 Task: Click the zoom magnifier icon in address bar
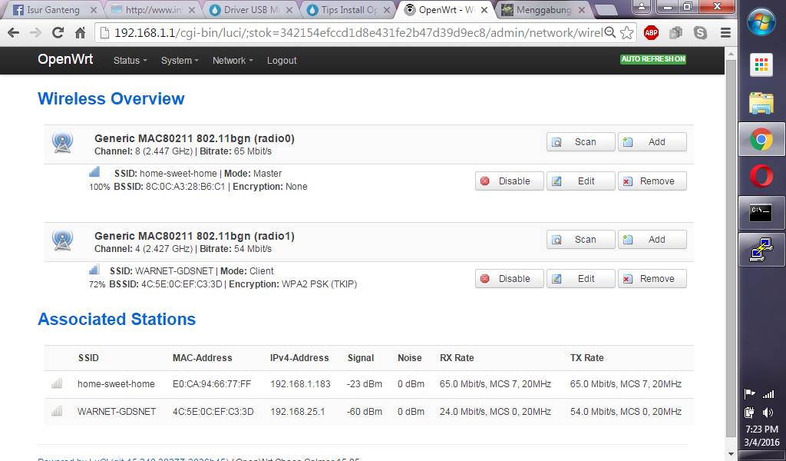point(609,33)
